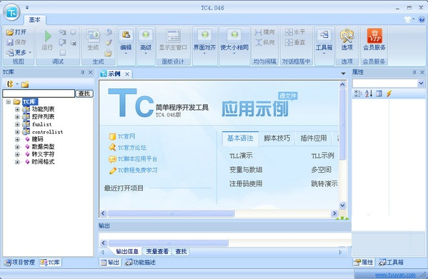Open the TC官方论坛 link
The height and width of the screenshot is (279, 428).
tap(132, 148)
